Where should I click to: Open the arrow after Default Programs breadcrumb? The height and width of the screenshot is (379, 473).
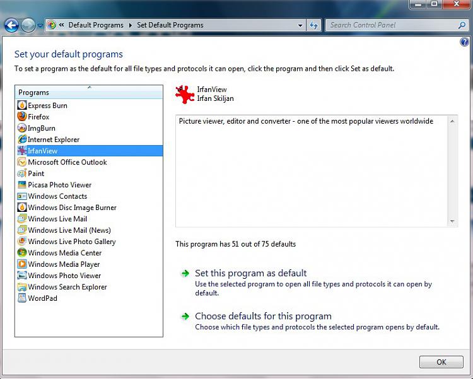pos(131,25)
